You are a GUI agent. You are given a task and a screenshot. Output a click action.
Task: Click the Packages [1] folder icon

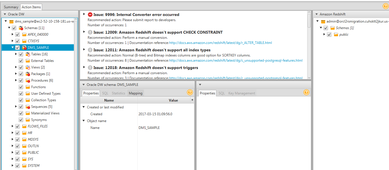click(28, 74)
